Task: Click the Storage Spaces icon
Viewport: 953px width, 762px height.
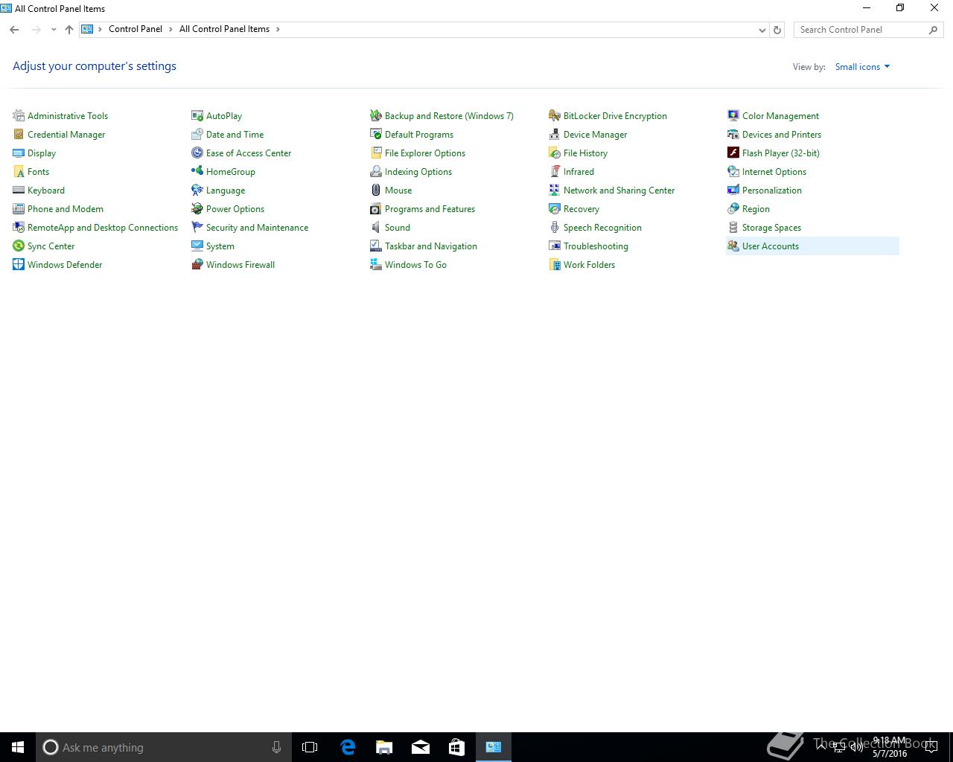Action: click(733, 227)
